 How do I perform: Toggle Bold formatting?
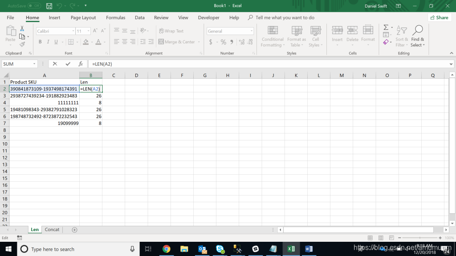pos(40,42)
